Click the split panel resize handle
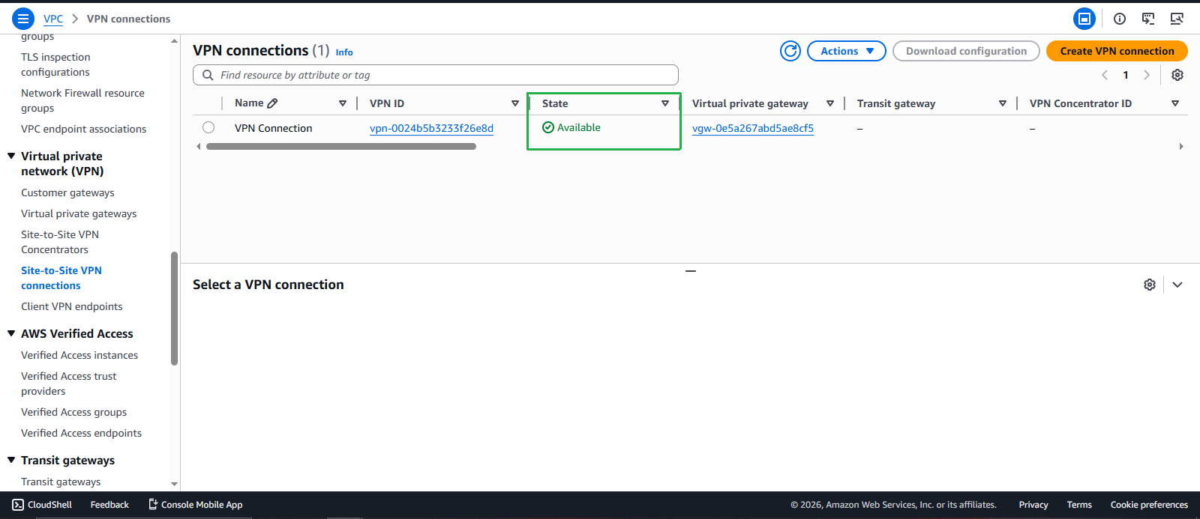Screen dimensions: 1200x519 click(x=691, y=271)
